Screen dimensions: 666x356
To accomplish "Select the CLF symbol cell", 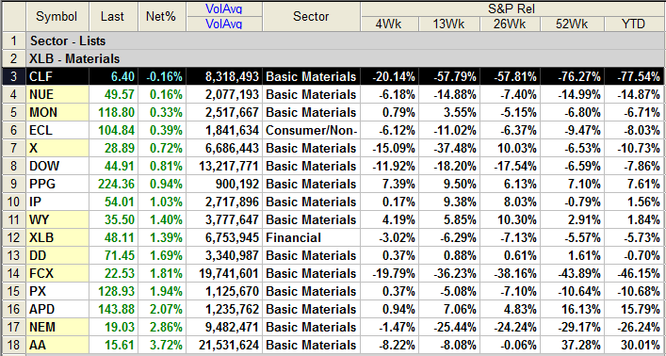I will point(57,76).
